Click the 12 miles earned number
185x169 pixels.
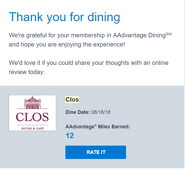point(70,136)
